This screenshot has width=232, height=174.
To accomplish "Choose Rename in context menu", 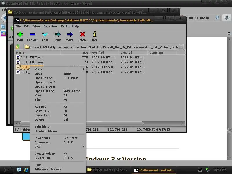I will [57, 106].
